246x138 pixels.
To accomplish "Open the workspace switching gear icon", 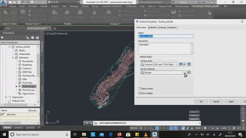I will [205, 128].
